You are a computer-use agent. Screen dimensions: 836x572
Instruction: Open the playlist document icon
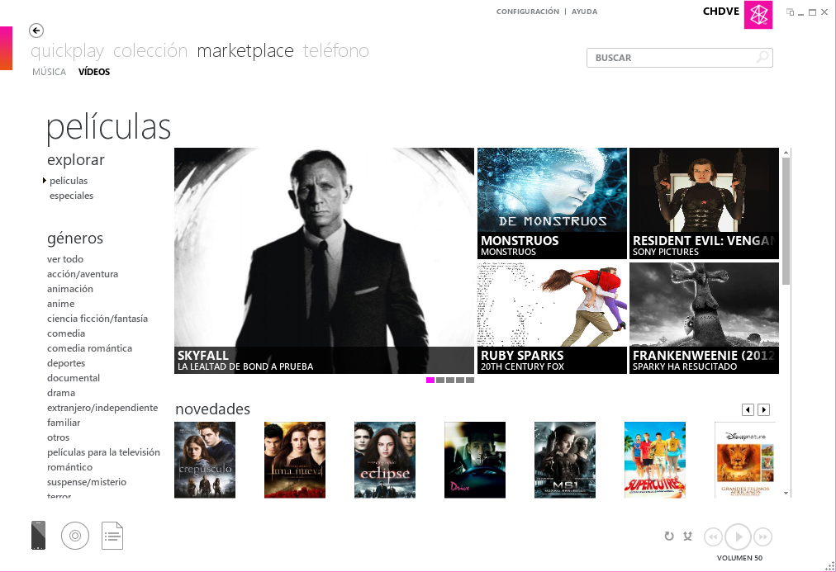[112, 536]
